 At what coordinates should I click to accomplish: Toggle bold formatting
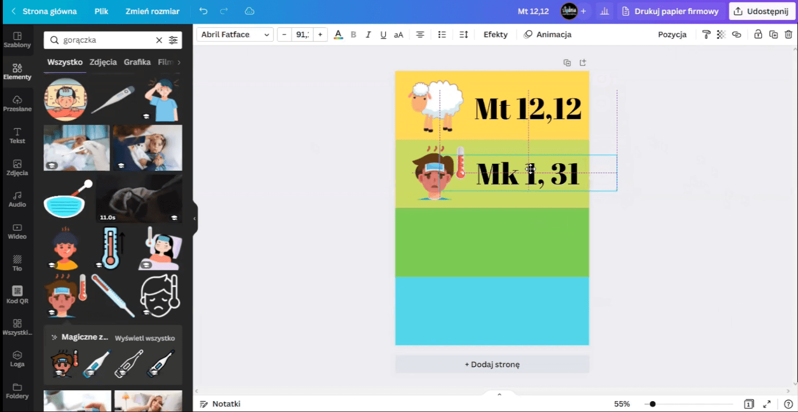coord(353,34)
